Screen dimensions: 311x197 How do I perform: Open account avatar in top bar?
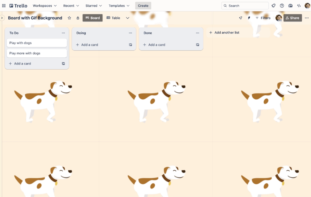[307, 6]
